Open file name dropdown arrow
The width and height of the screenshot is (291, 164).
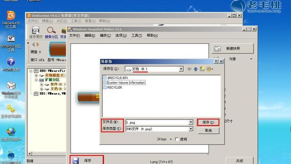coord(191,122)
